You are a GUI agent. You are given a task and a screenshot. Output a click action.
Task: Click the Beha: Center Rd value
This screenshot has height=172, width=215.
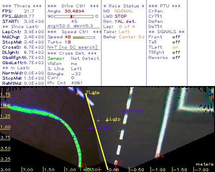point(132,37)
